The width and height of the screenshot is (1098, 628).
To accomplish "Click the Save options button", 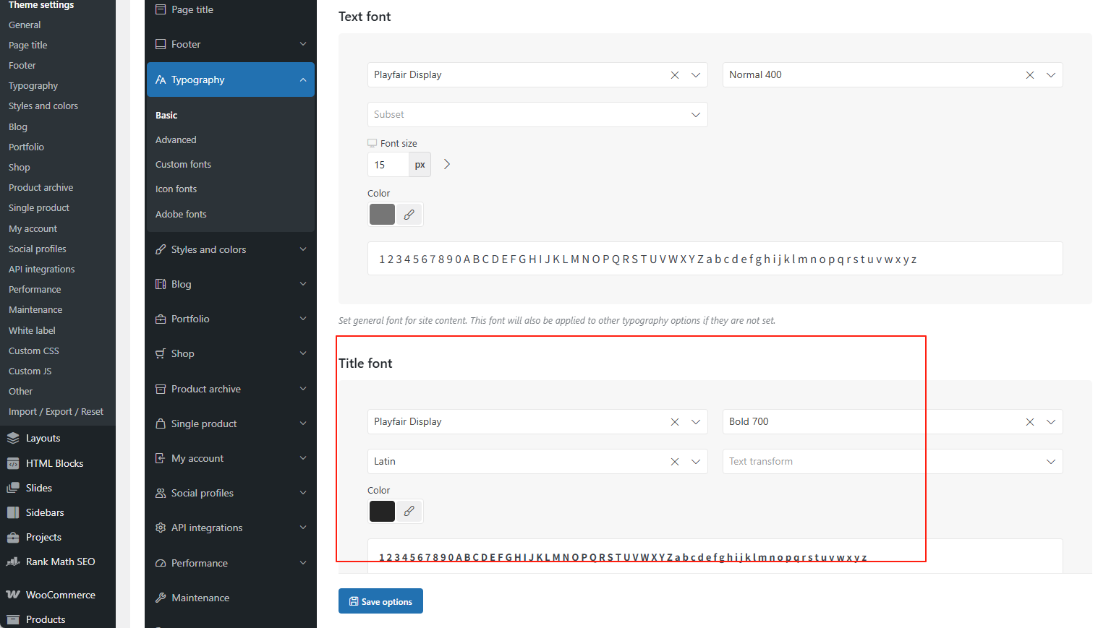I will (380, 601).
